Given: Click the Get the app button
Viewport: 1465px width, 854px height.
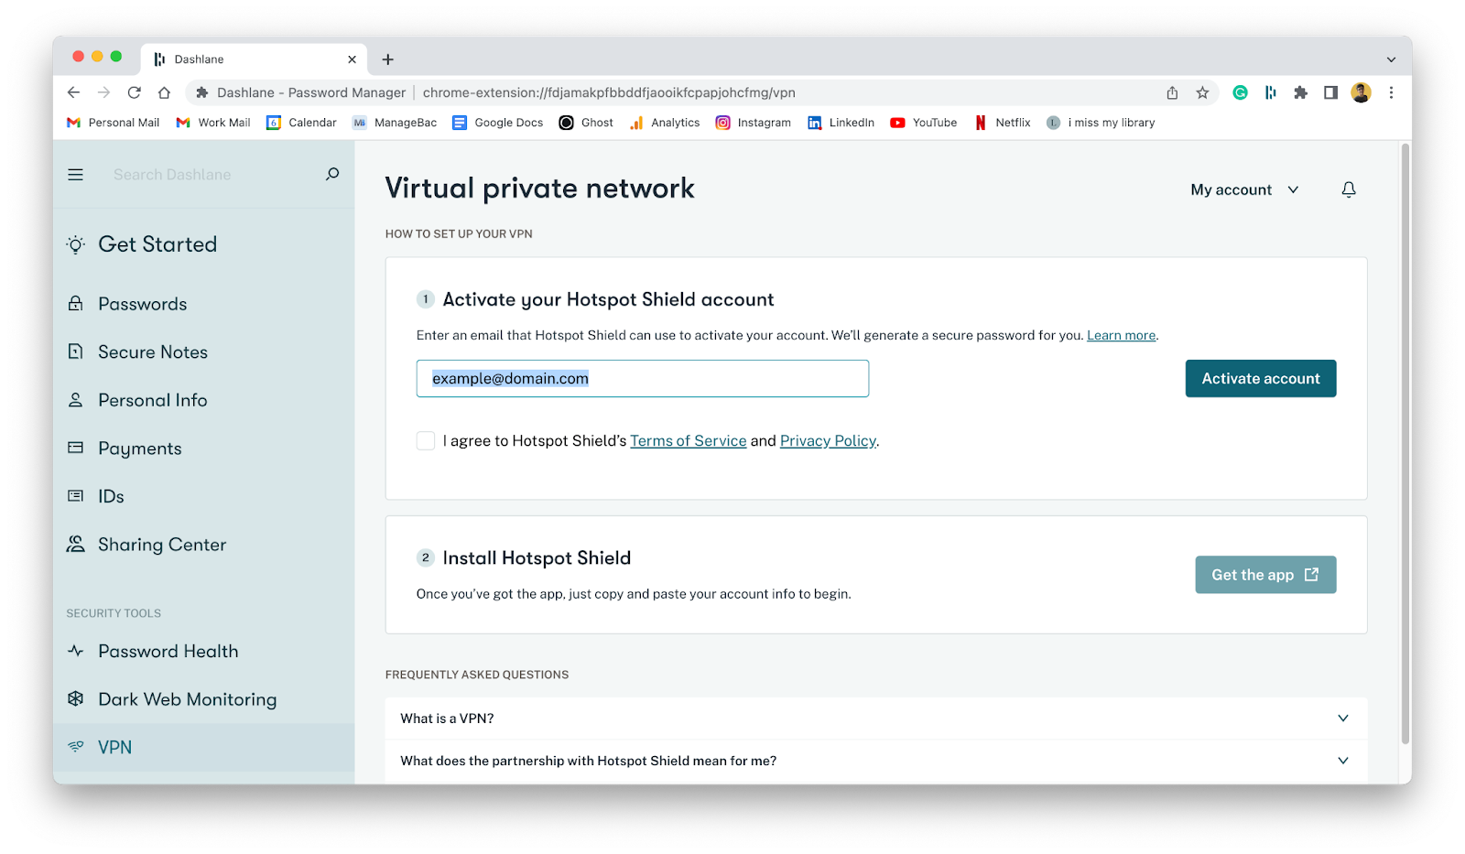Looking at the screenshot, I should 1265,575.
